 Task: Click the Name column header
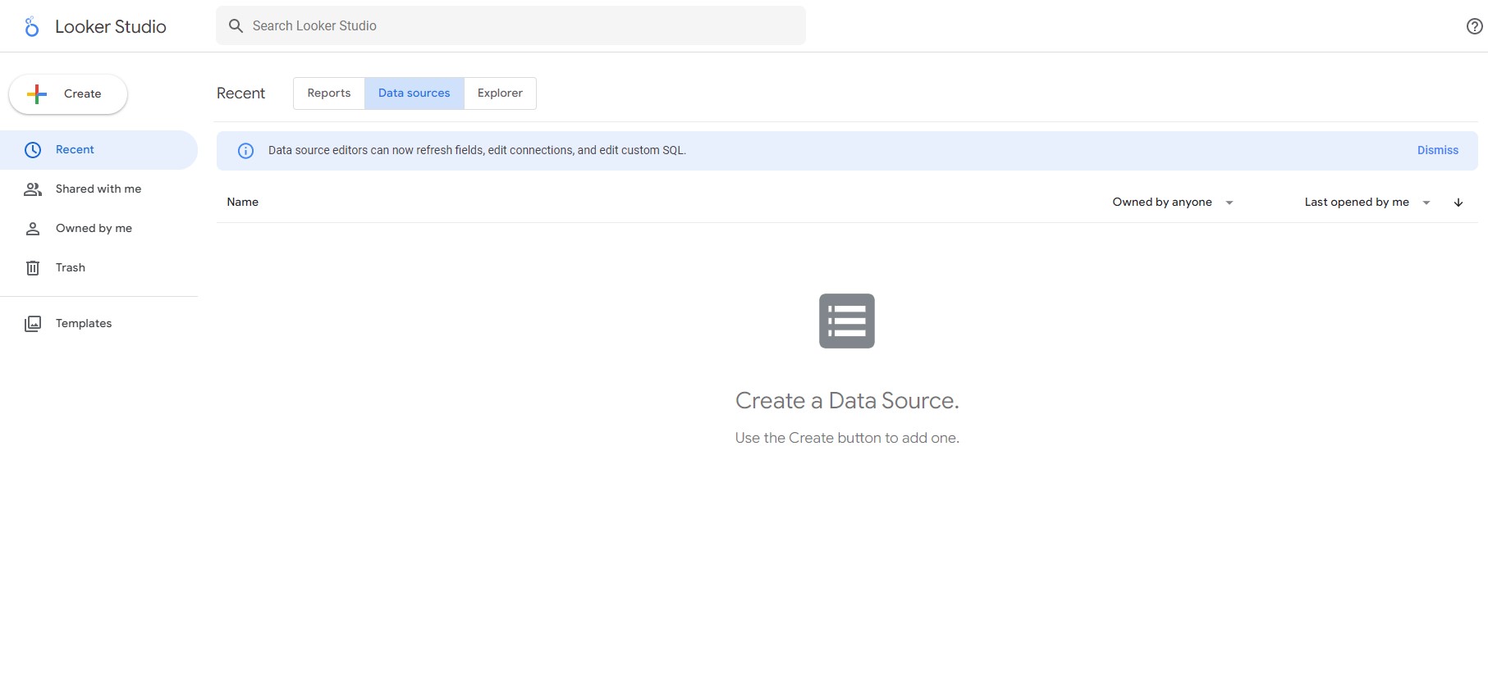(x=243, y=203)
